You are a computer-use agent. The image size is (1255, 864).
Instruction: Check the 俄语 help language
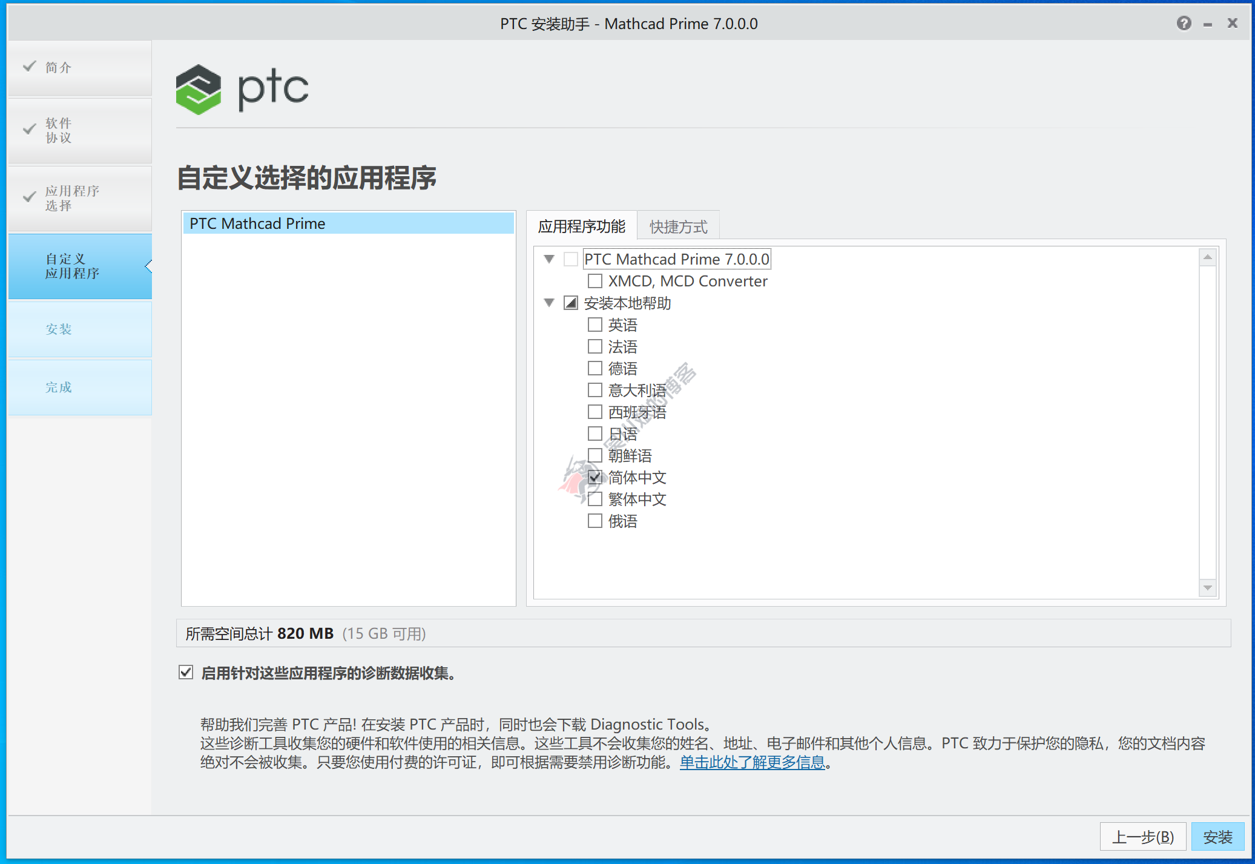click(x=595, y=521)
